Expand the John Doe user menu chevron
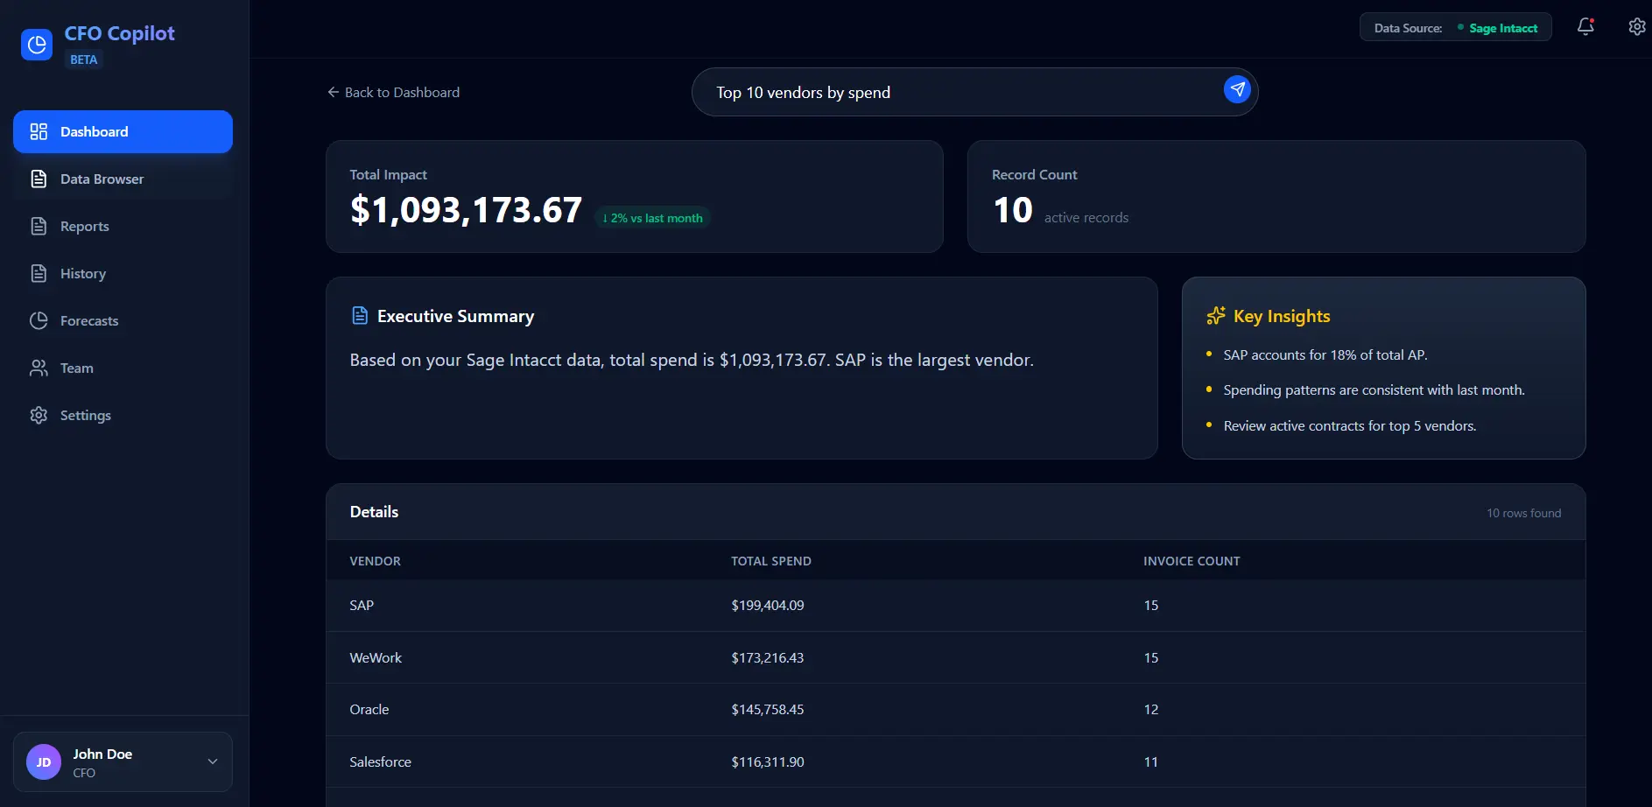Viewport: 1652px width, 807px height. [213, 761]
